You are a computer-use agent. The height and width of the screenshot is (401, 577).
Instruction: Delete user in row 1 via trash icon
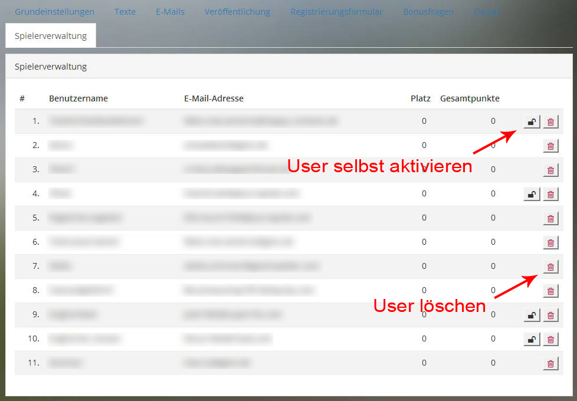pos(550,121)
